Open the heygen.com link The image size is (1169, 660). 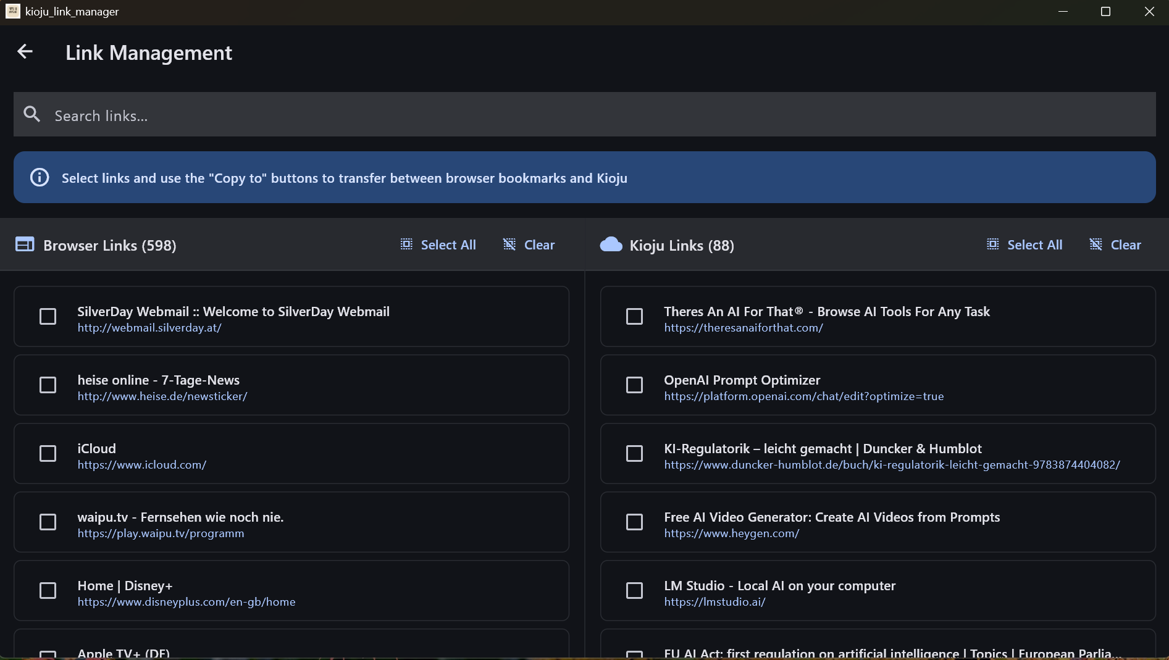[732, 533]
